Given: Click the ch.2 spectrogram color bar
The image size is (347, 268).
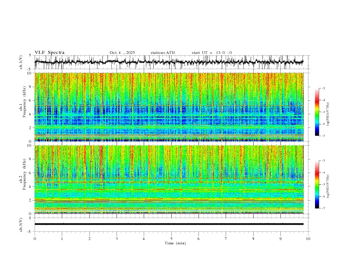Looking at the screenshot, I should [317, 184].
